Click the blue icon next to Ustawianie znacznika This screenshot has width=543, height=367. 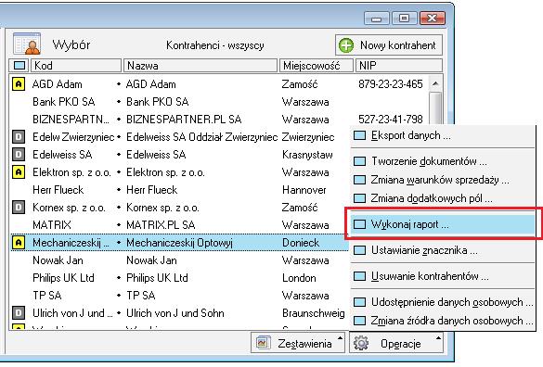pos(359,250)
